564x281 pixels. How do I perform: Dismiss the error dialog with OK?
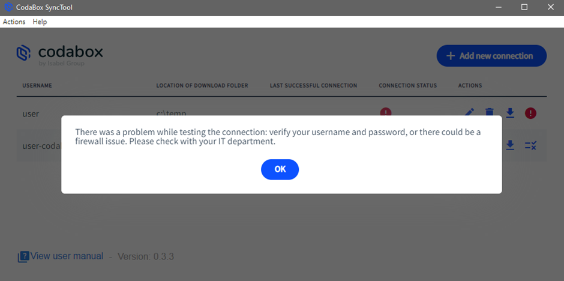click(x=280, y=169)
